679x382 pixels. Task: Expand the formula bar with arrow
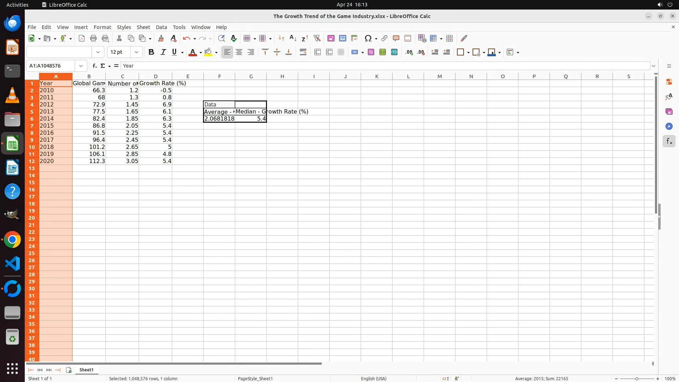654,66
